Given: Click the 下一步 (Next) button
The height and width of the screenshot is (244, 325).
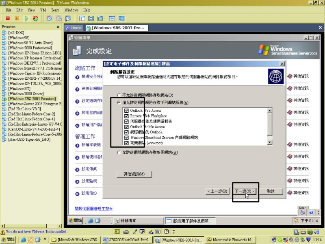Looking at the screenshot, I should point(245,191).
